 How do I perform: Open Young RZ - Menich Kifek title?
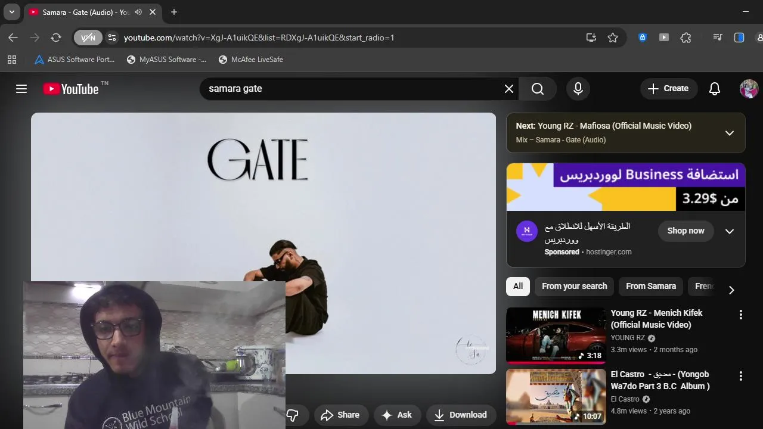[x=656, y=319]
